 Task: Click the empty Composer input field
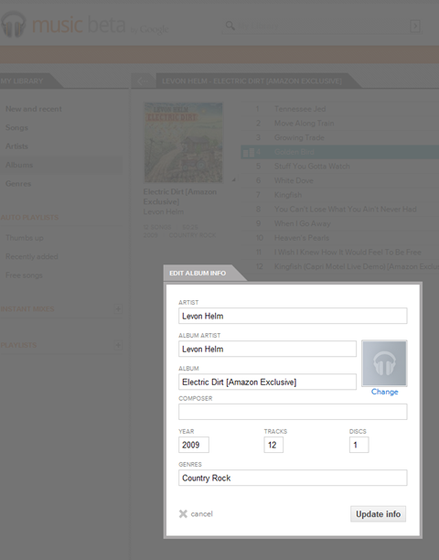coord(293,412)
